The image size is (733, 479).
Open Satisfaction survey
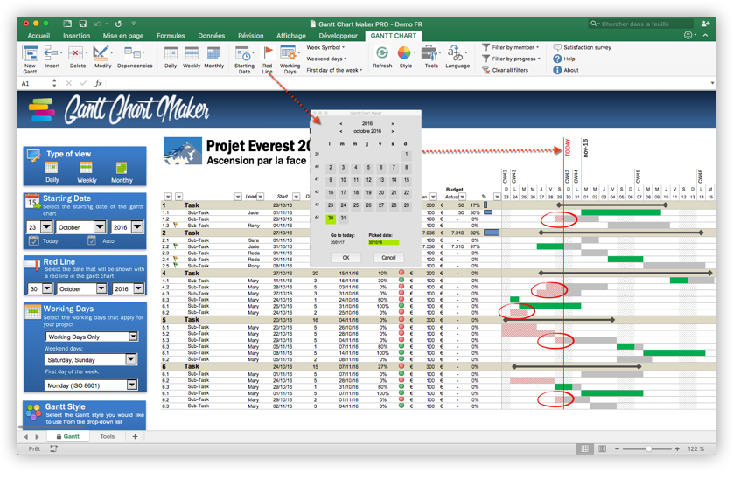[x=583, y=47]
